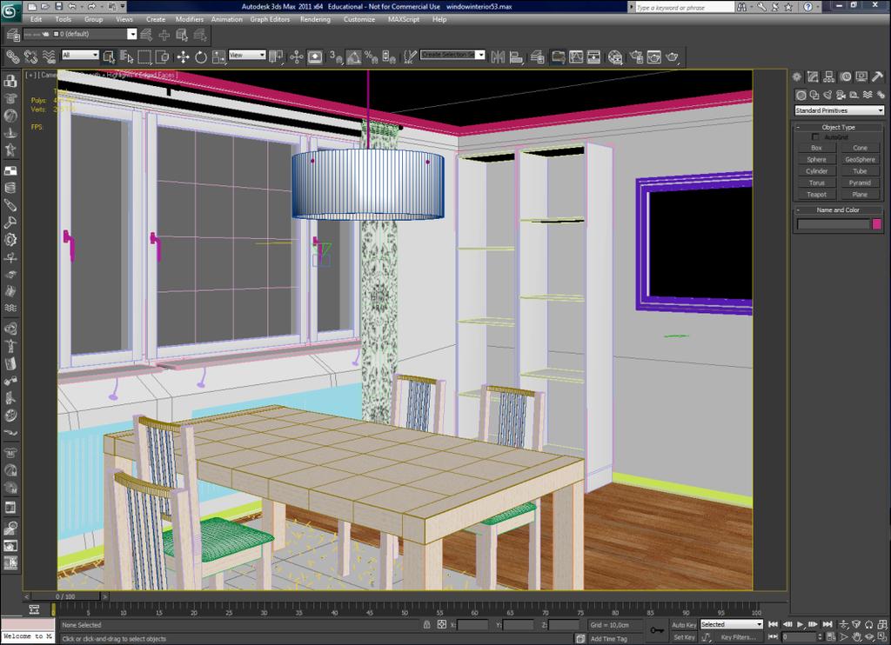Open the quick access toolbar dropdown arrow
The height and width of the screenshot is (645, 891).
coord(123,6)
